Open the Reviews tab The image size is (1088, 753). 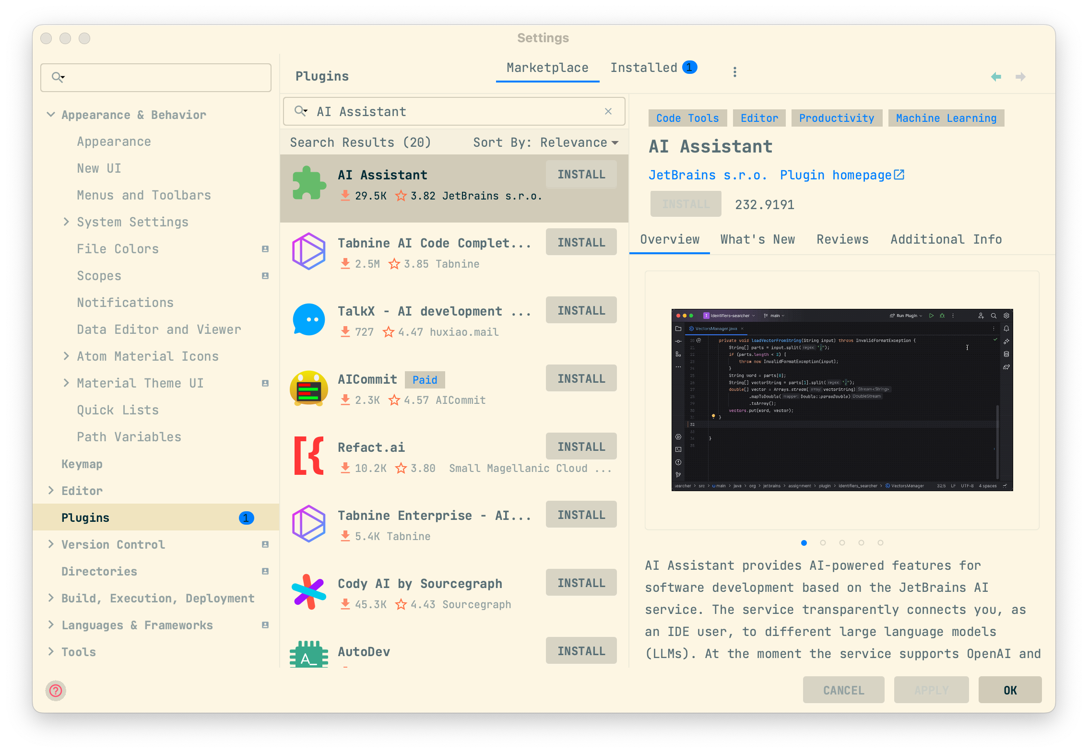pos(842,239)
